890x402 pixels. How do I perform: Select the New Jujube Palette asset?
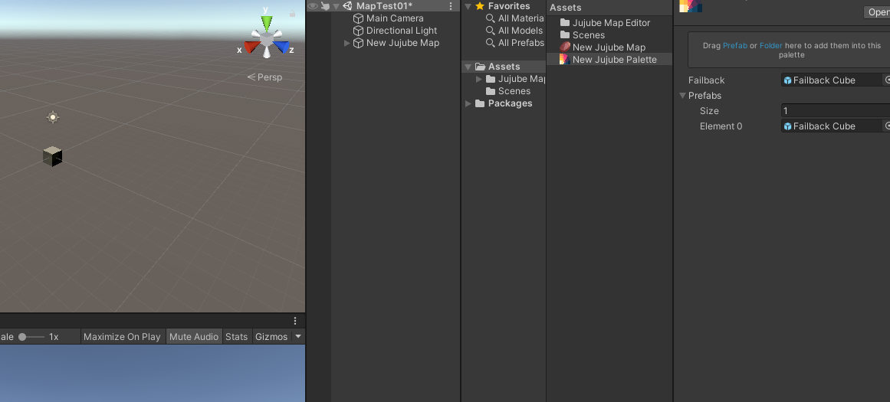tap(614, 60)
